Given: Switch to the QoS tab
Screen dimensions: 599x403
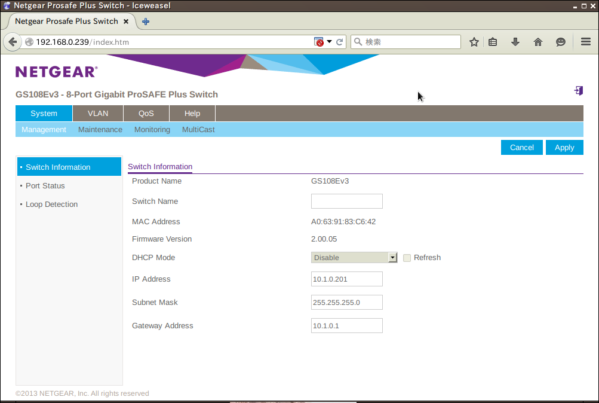Looking at the screenshot, I should [x=146, y=114].
